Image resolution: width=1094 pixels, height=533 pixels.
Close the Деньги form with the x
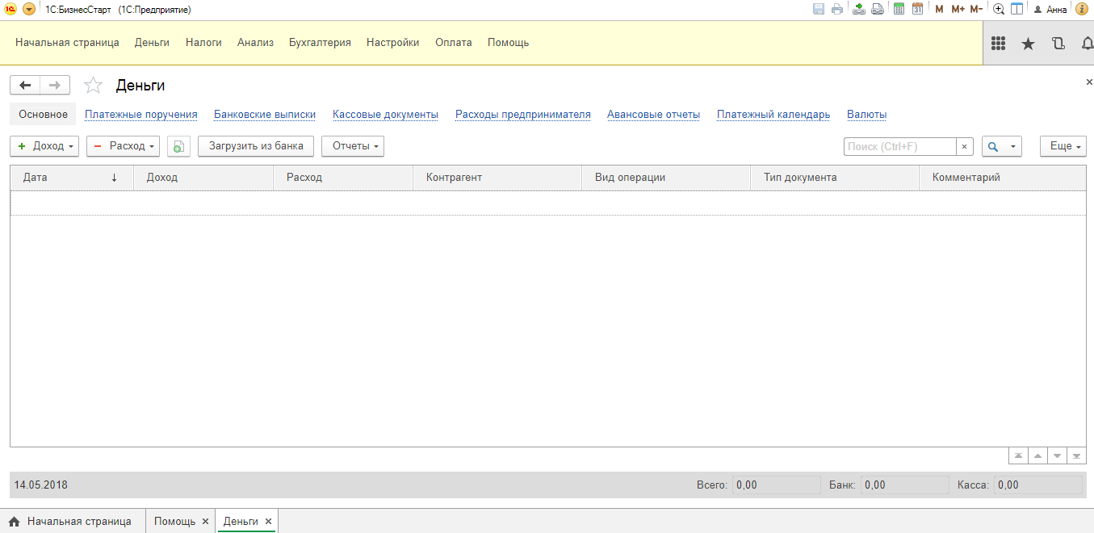pyautogui.click(x=1088, y=82)
